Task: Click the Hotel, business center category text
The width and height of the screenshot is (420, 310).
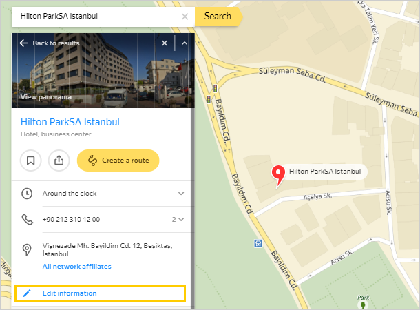Action: [56, 134]
